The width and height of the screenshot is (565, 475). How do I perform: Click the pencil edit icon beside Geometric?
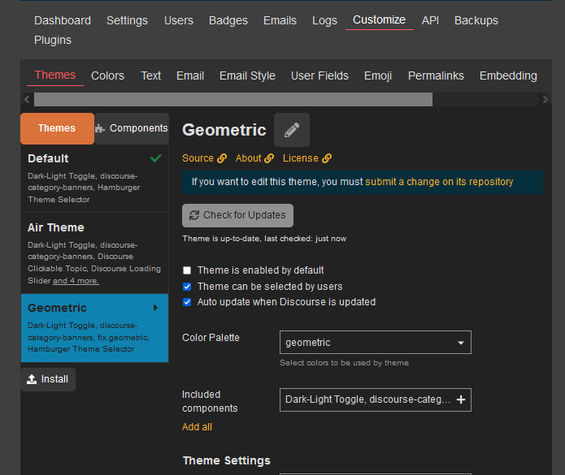(x=291, y=130)
